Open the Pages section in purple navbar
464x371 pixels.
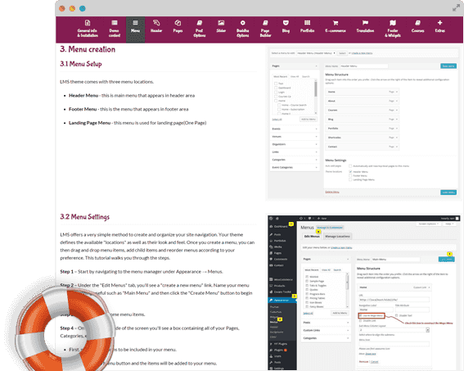click(178, 26)
